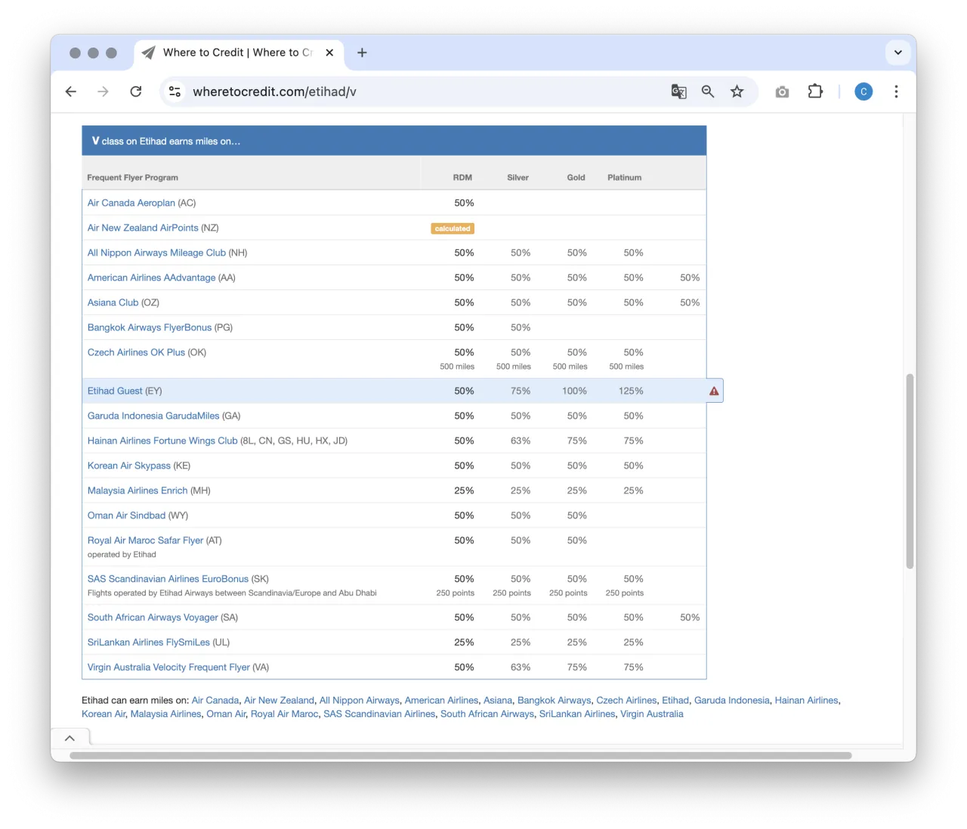This screenshot has width=967, height=829.
Task: Click the camera screenshot extension icon
Action: [x=782, y=91]
